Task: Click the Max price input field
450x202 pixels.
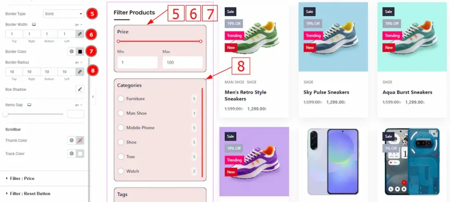Action: coord(182,62)
